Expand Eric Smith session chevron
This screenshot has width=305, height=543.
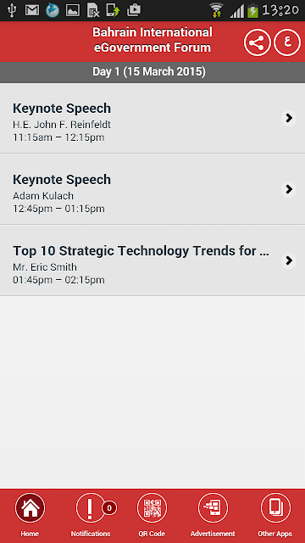(x=288, y=260)
